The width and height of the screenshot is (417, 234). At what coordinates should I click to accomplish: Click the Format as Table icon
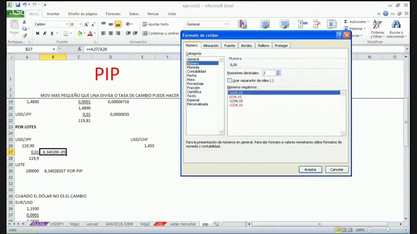tap(265, 25)
